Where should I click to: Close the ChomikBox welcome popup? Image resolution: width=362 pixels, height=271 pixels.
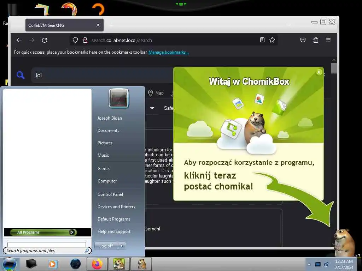point(319,72)
